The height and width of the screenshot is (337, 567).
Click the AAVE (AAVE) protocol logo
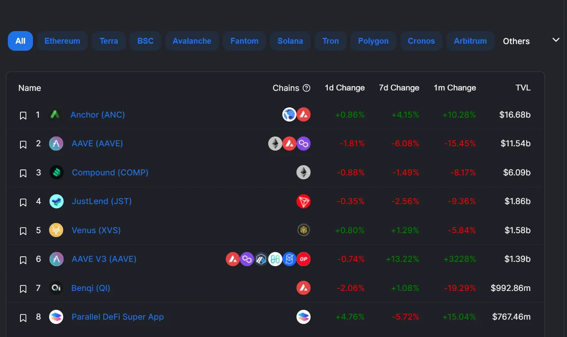point(56,143)
